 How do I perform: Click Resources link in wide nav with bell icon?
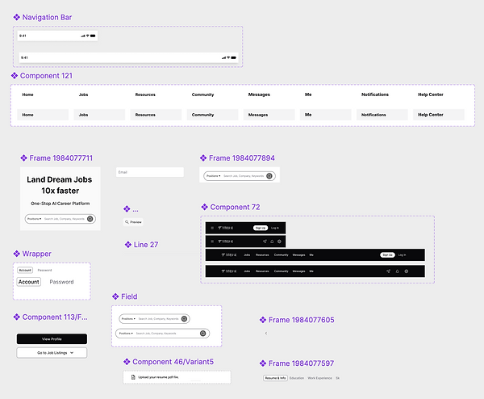(262, 271)
